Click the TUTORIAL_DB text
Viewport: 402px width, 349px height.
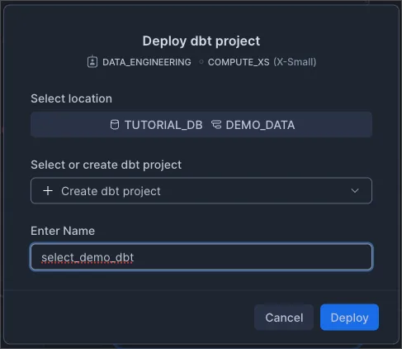click(163, 125)
